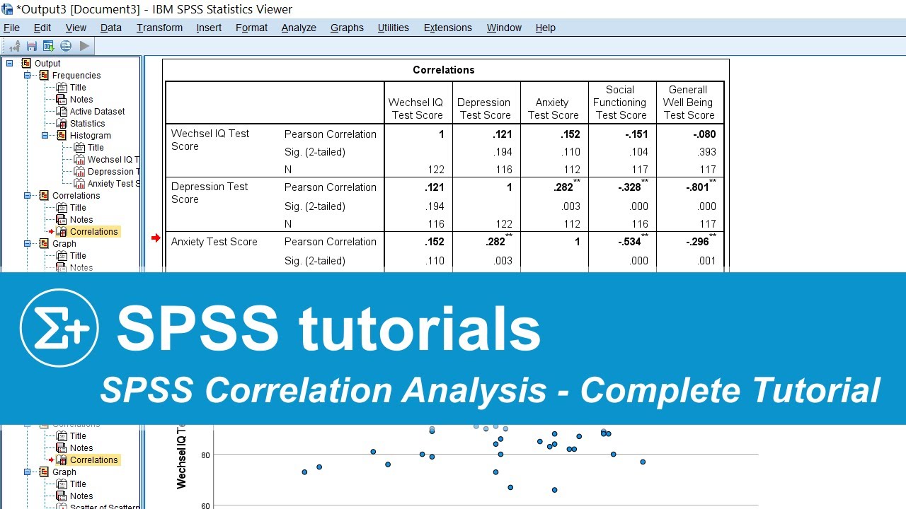
Task: Collapse the Output root node
Action: click(x=10, y=64)
